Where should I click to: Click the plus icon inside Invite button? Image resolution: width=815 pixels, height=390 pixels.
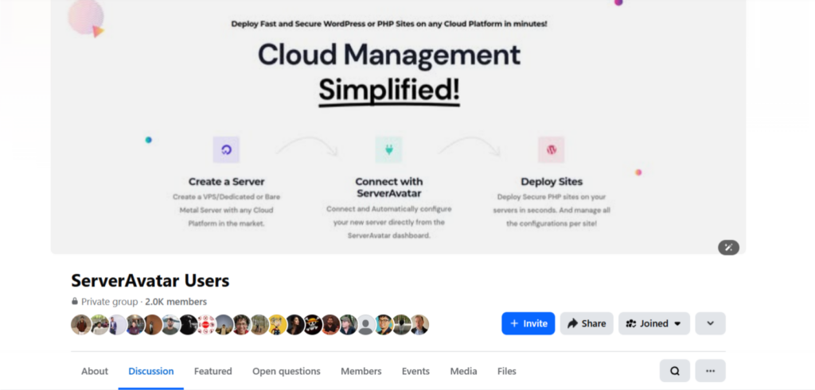(x=514, y=323)
